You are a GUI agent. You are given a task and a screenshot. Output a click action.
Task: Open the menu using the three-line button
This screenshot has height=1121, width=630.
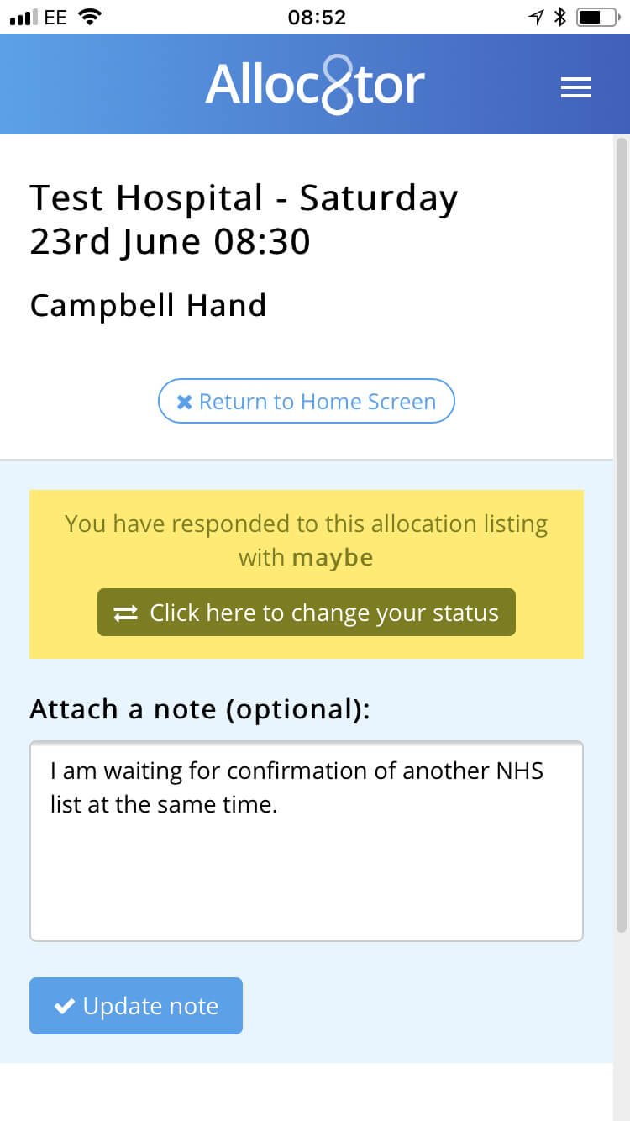tap(576, 87)
